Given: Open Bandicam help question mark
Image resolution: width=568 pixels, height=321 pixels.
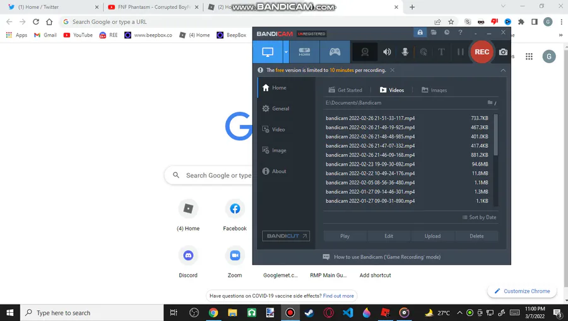Looking at the screenshot, I should tap(460, 33).
